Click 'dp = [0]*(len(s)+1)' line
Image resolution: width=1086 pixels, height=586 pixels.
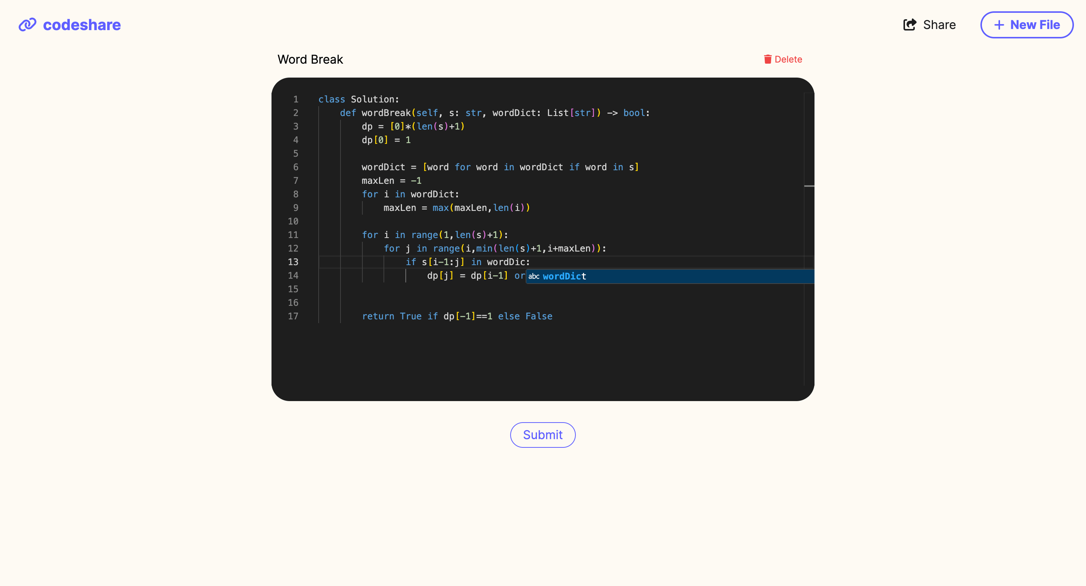[413, 126]
